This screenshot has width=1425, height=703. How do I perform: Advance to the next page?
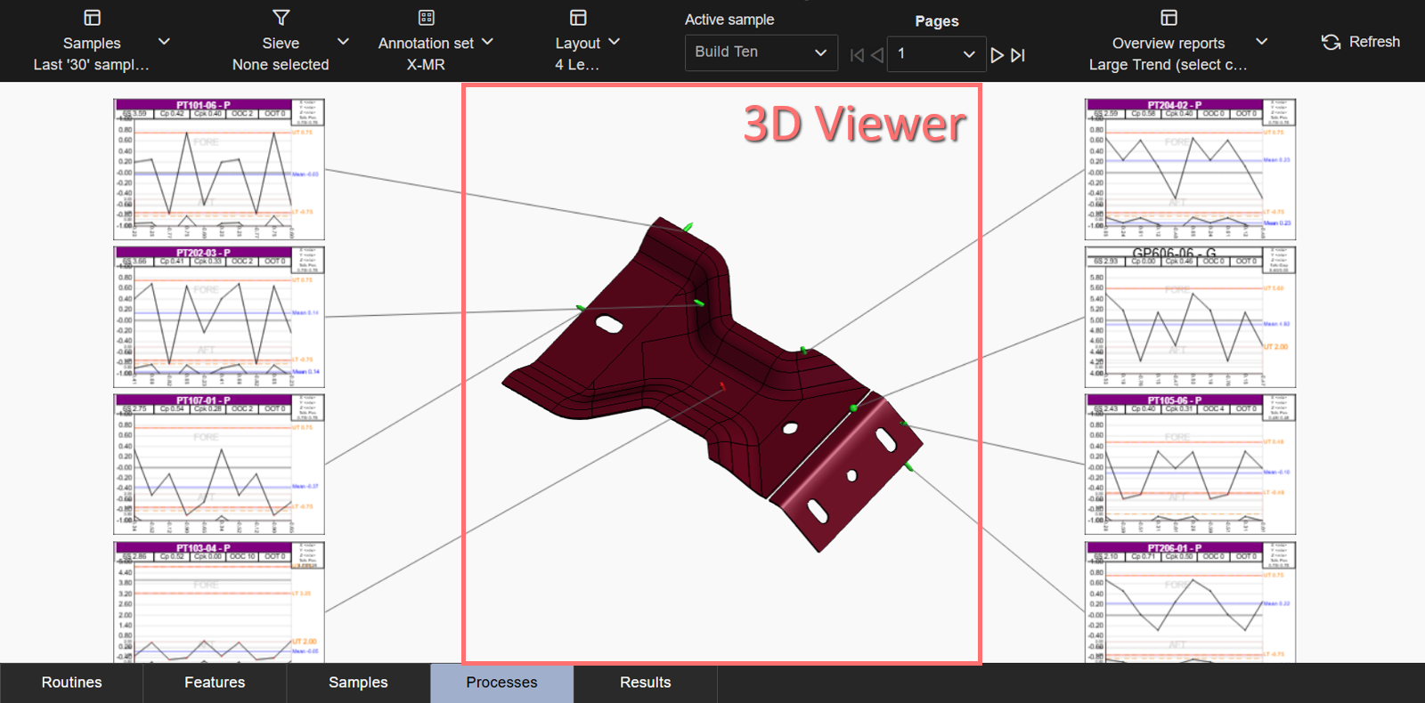[x=997, y=55]
